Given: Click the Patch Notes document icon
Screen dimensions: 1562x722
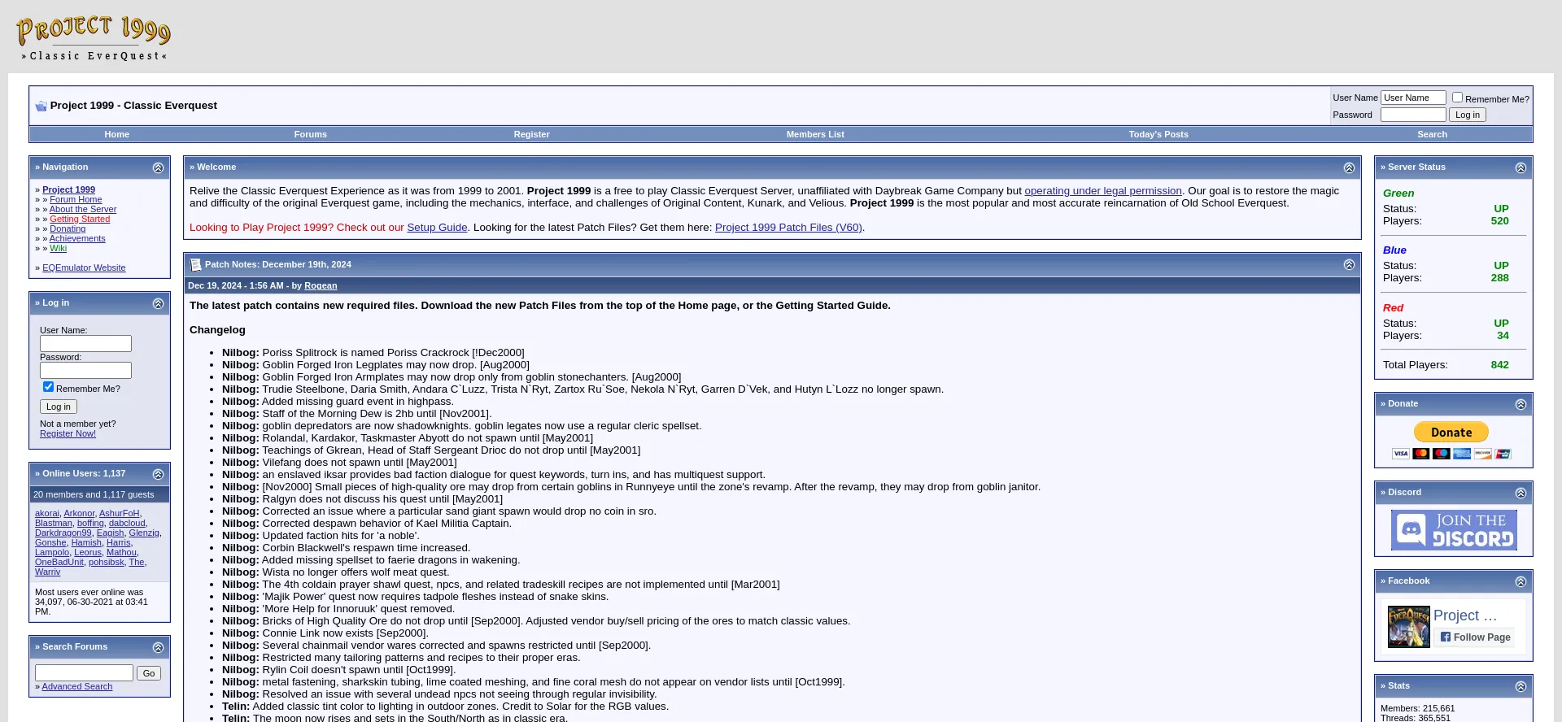Looking at the screenshot, I should pos(195,265).
